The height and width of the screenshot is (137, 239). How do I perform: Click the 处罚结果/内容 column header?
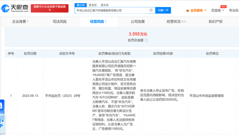[x=163, y=54]
